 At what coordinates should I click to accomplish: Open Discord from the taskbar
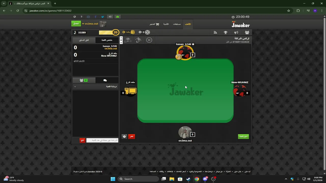click(x=205, y=179)
